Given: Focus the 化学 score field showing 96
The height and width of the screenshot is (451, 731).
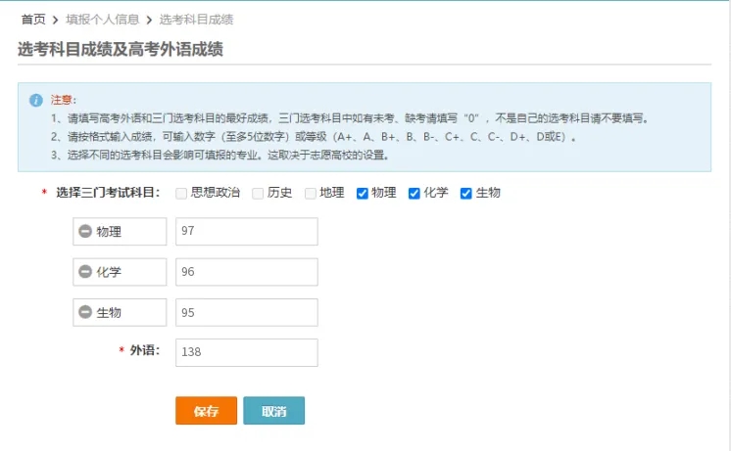Looking at the screenshot, I should [x=246, y=272].
